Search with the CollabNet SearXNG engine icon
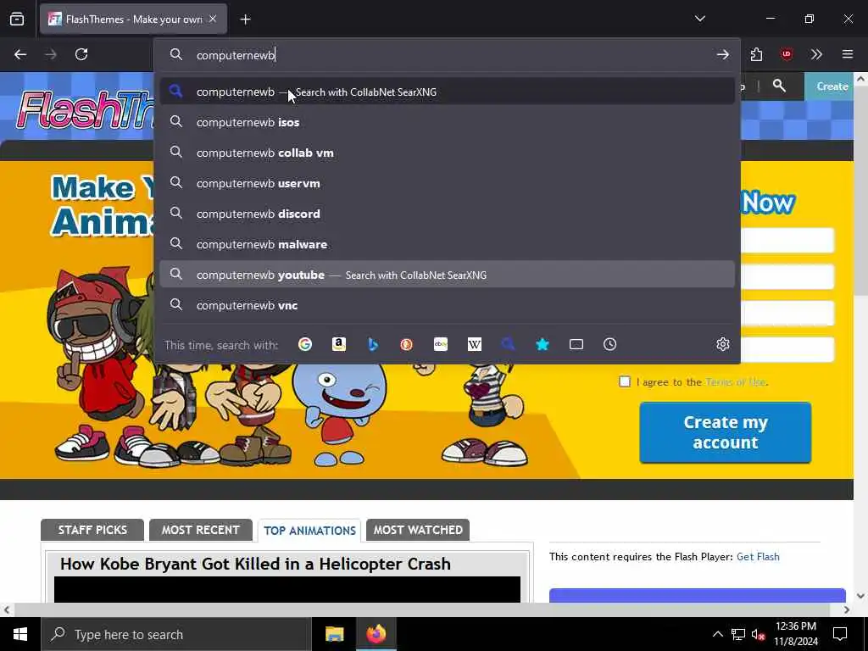 pyautogui.click(x=509, y=344)
